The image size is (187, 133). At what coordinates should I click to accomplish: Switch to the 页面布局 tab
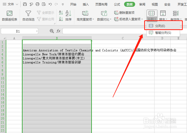click(x=101, y=5)
